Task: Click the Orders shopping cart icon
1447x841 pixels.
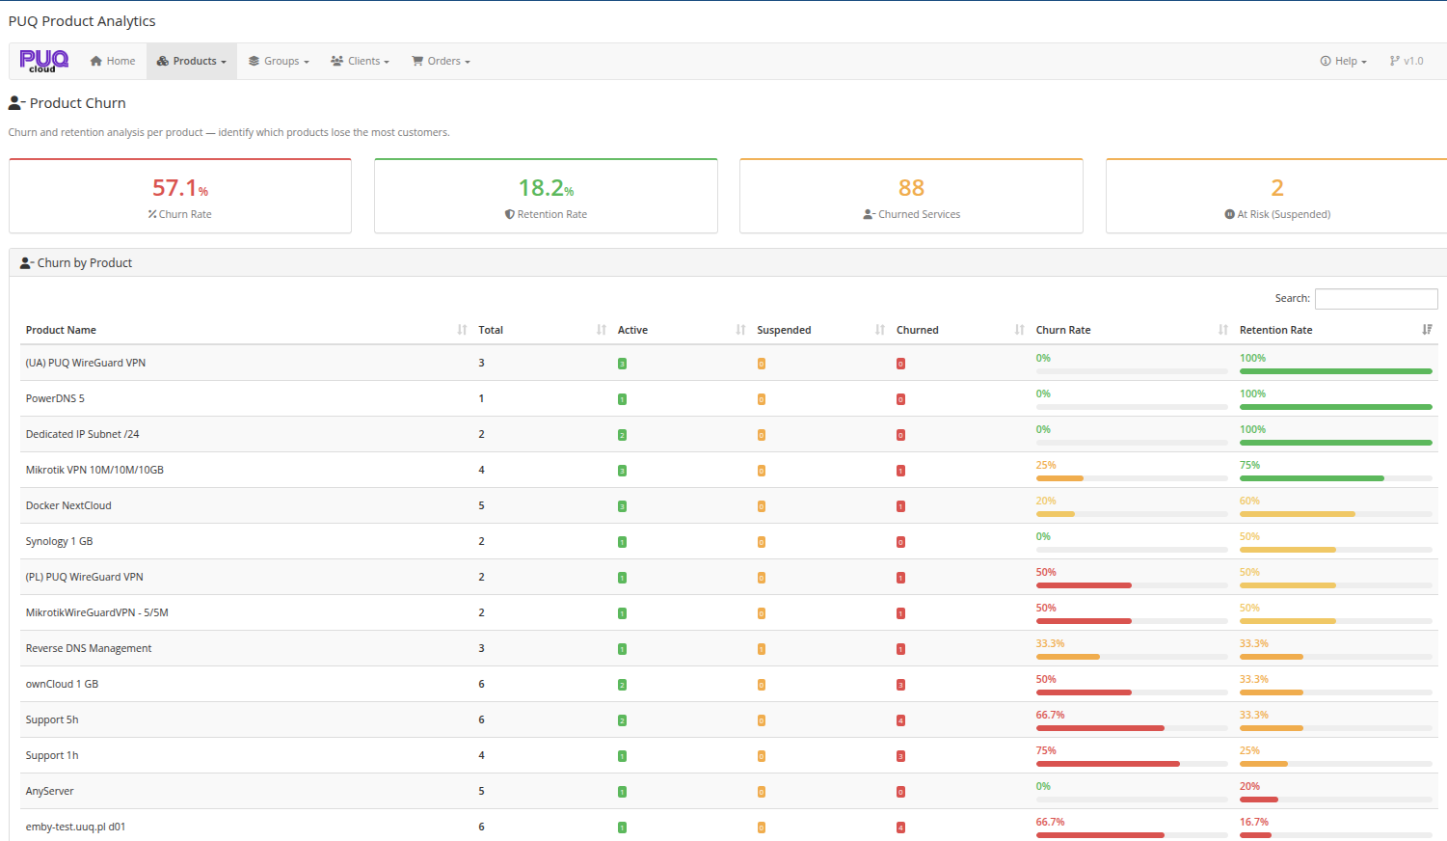Action: [x=416, y=60]
